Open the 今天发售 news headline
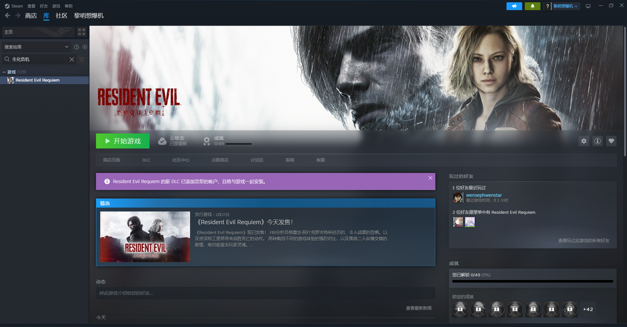Viewport: 627px width, 327px height. coord(244,223)
